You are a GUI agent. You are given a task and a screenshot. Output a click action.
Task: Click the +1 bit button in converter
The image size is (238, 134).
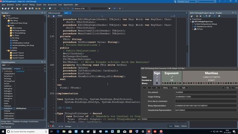pyautogui.click(x=226, y=88)
